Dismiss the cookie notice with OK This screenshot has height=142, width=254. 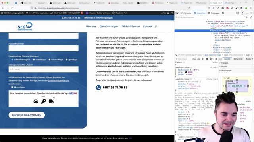(x=131, y=138)
